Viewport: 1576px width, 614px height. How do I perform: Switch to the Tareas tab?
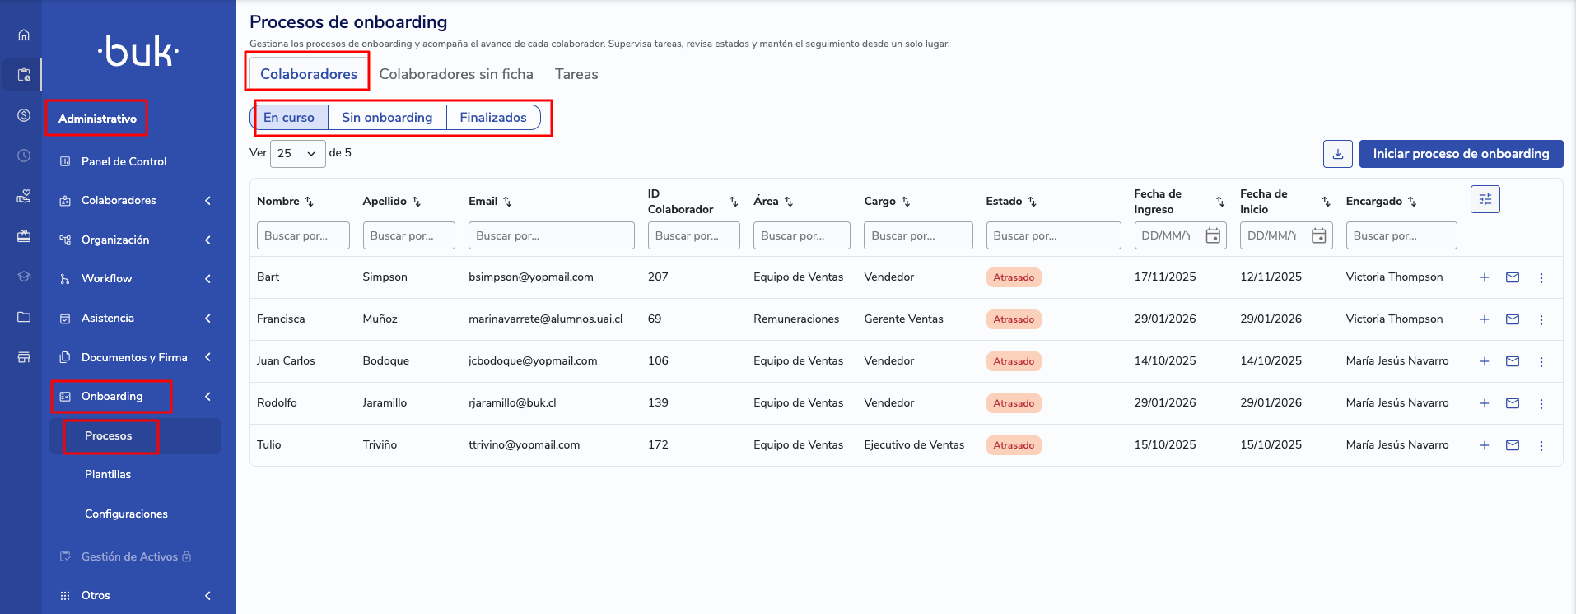tap(576, 74)
